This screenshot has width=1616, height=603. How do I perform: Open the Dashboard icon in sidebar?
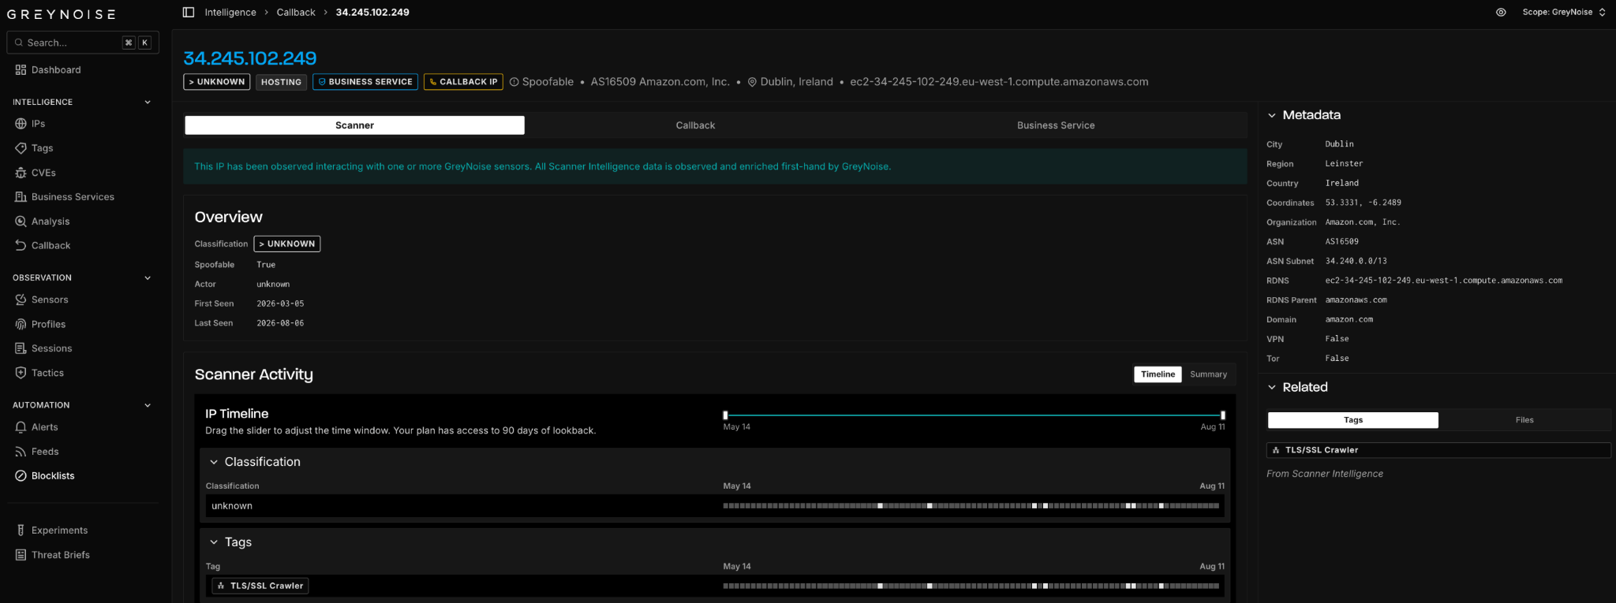[21, 70]
